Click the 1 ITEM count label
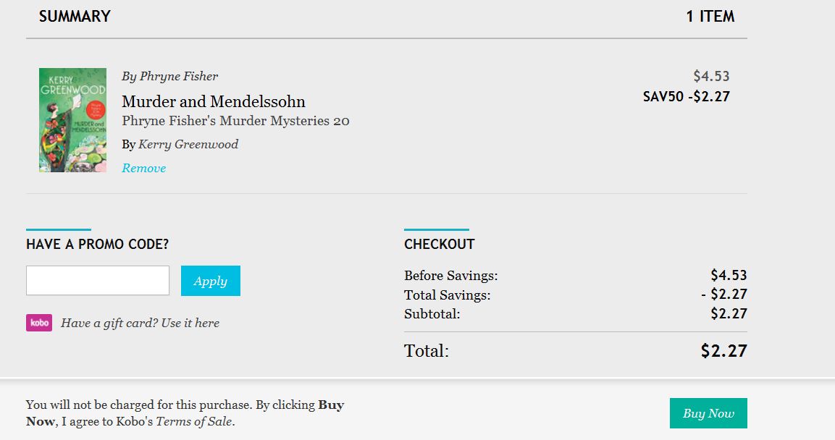This screenshot has height=440, width=835. point(710,16)
